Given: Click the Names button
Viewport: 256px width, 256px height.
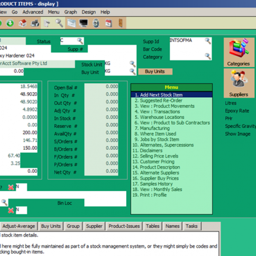Looking at the screenshot, I should pos(172,226).
